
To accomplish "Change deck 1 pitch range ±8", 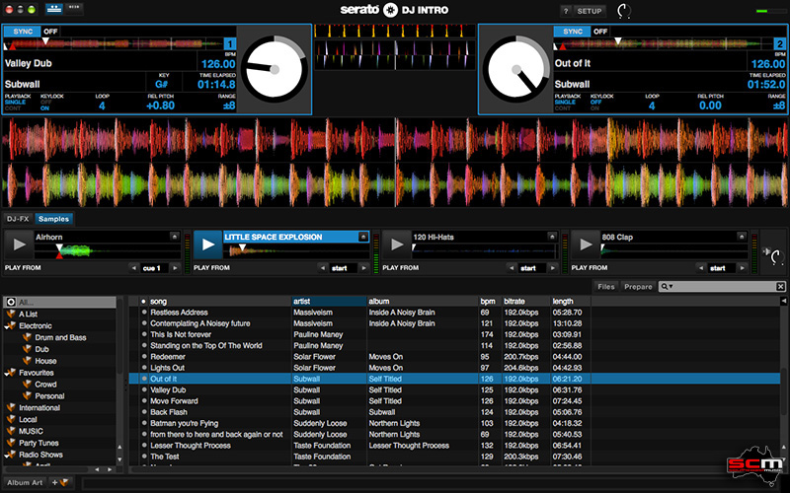I will point(229,106).
